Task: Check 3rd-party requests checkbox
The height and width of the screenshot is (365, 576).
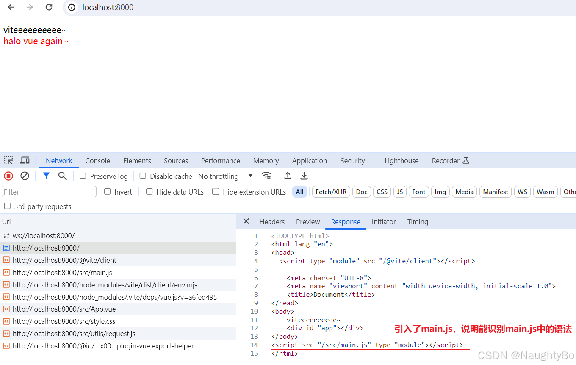Action: pyautogui.click(x=7, y=206)
